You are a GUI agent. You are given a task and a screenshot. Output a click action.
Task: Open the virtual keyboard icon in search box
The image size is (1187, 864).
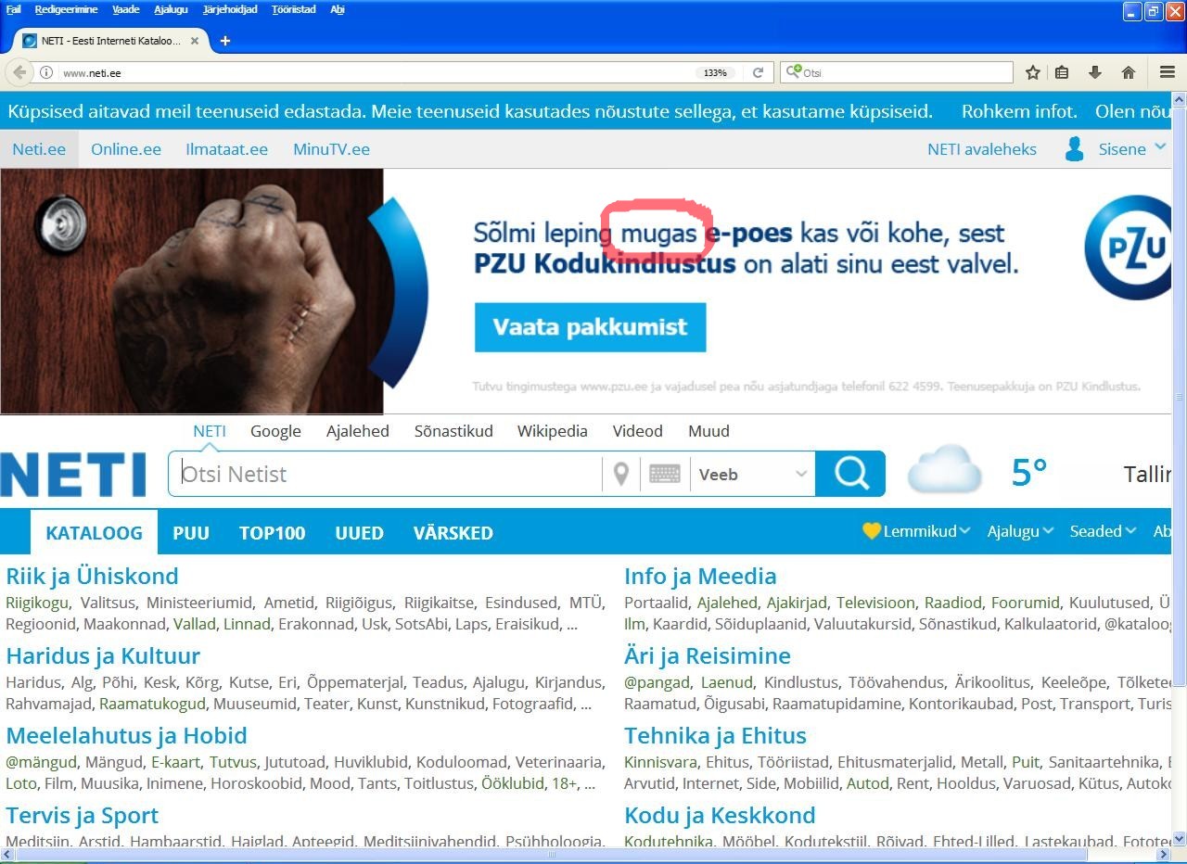tap(664, 474)
